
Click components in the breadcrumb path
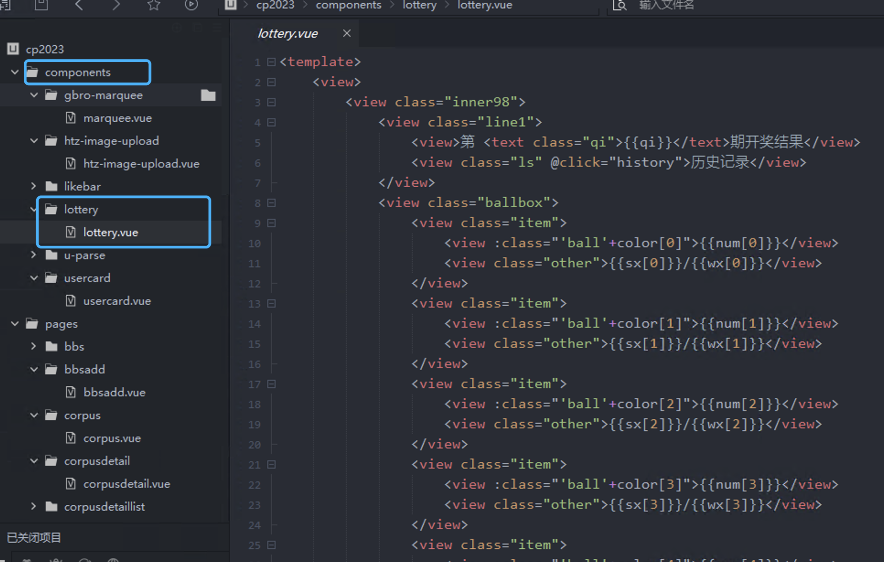pyautogui.click(x=348, y=5)
